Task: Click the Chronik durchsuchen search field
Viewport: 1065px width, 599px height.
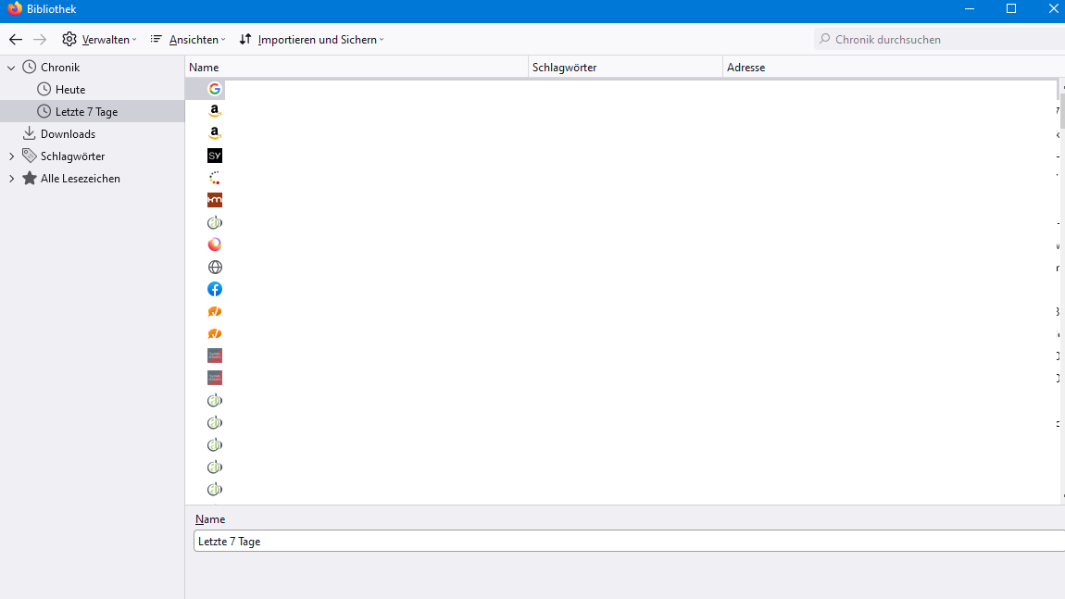Action: 939,40
